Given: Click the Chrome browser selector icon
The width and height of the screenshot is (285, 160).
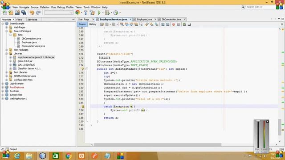Looking at the screenshot, I should coord(77,12).
